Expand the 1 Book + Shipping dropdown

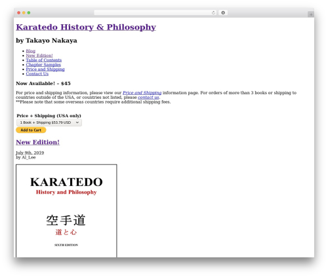point(49,122)
